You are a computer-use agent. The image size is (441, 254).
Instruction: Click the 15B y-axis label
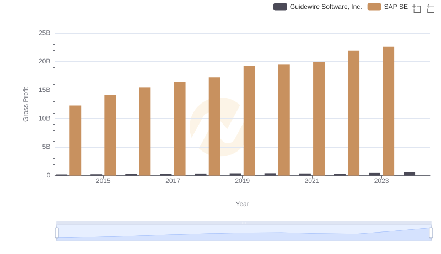click(45, 90)
